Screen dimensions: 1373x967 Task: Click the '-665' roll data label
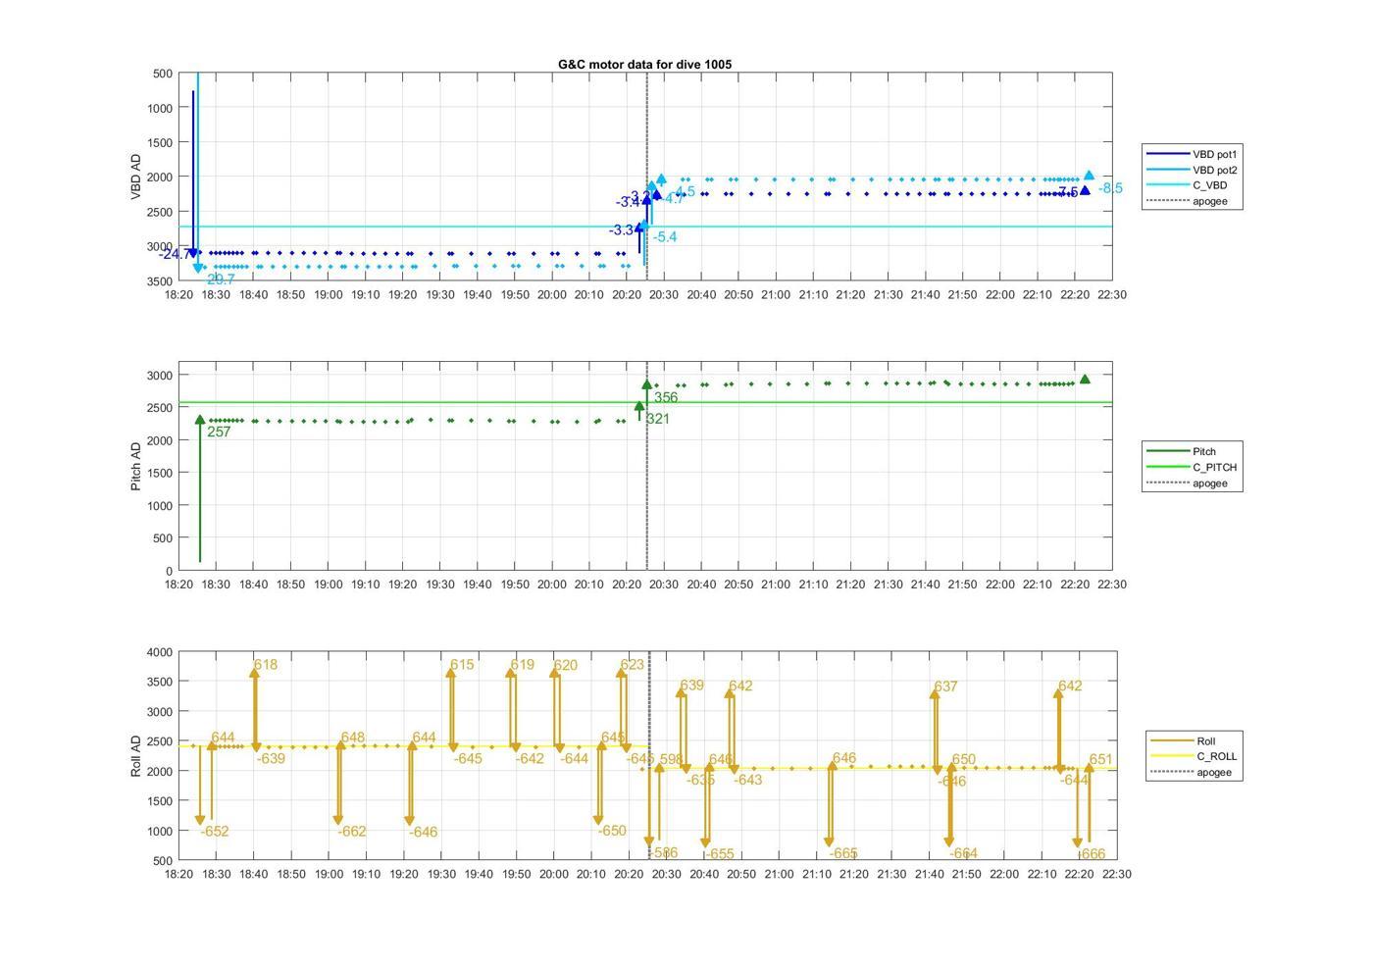843,853
